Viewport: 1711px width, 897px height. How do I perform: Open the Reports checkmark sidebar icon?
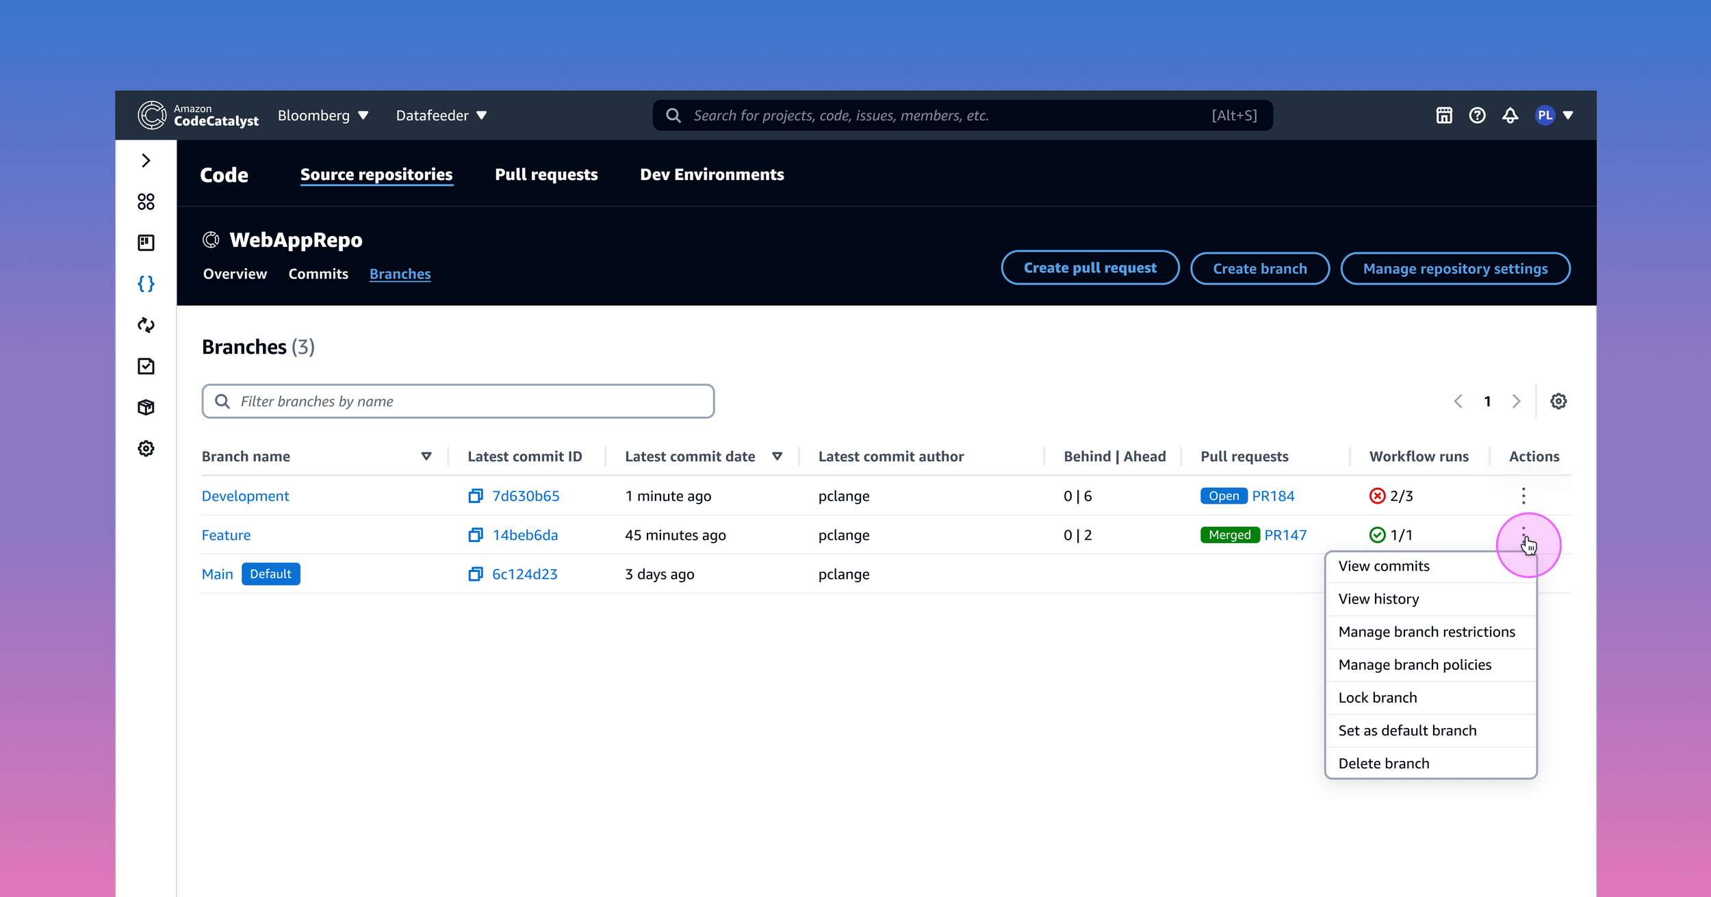point(146,366)
